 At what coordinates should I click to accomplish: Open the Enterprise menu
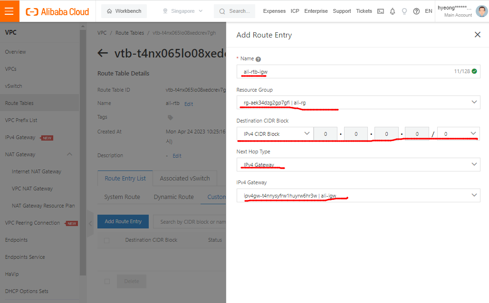(x=316, y=11)
